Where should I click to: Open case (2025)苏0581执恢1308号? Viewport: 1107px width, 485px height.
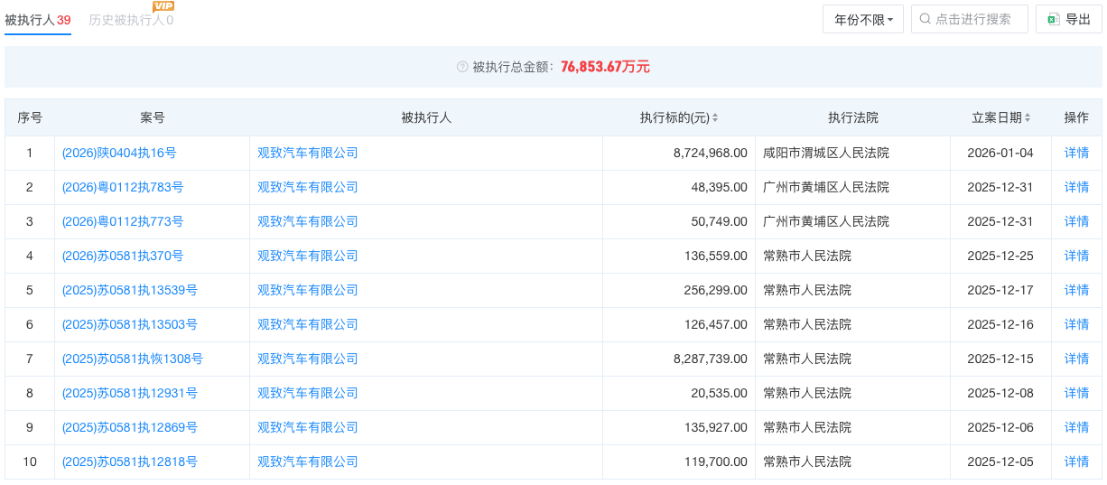133,359
